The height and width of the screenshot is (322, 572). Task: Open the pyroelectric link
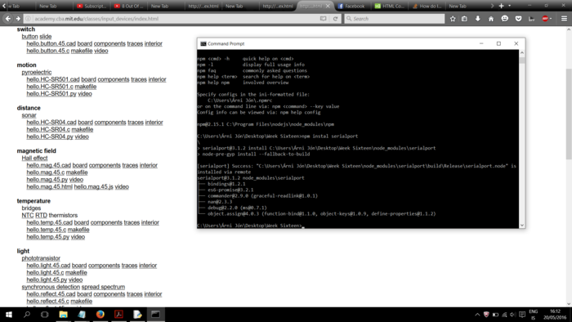[37, 72]
